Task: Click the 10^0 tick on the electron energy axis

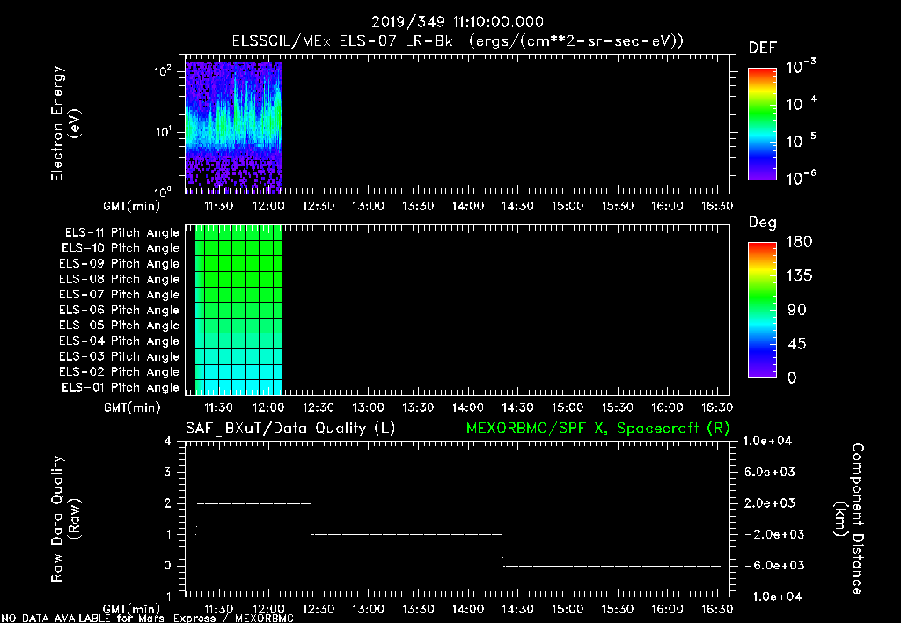Action: (163, 191)
